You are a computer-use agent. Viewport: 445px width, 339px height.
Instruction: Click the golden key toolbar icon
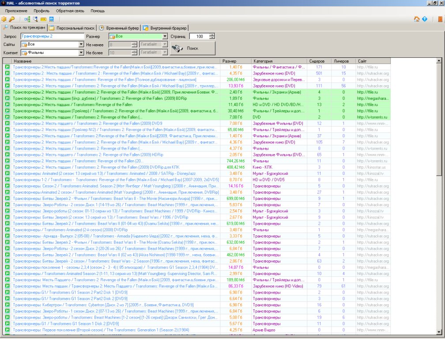tap(11, 19)
